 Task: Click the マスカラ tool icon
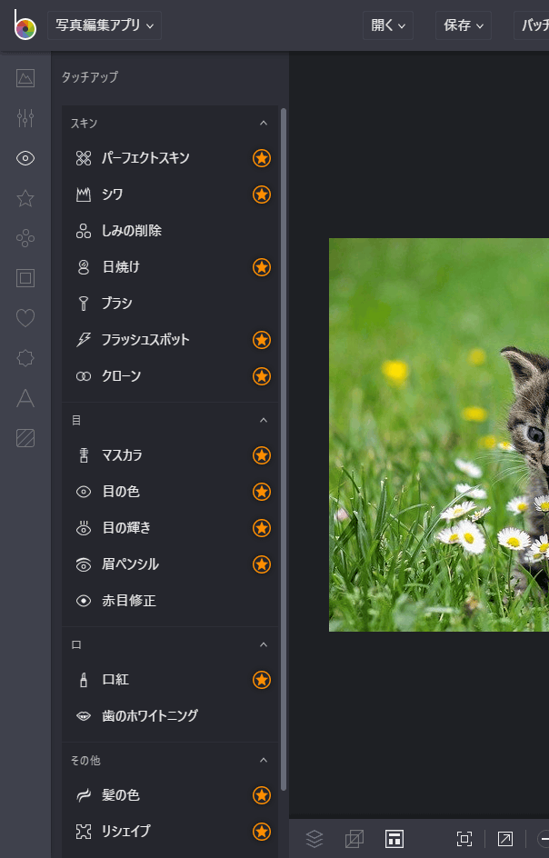[x=84, y=455]
